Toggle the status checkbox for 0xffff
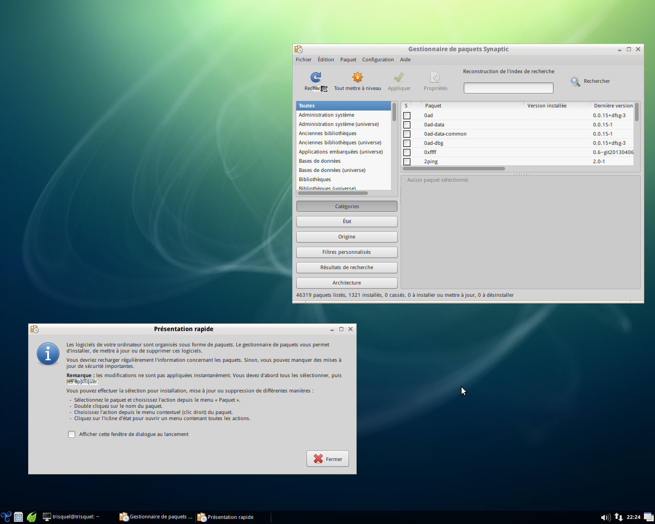This screenshot has height=524, width=655. pos(407,152)
